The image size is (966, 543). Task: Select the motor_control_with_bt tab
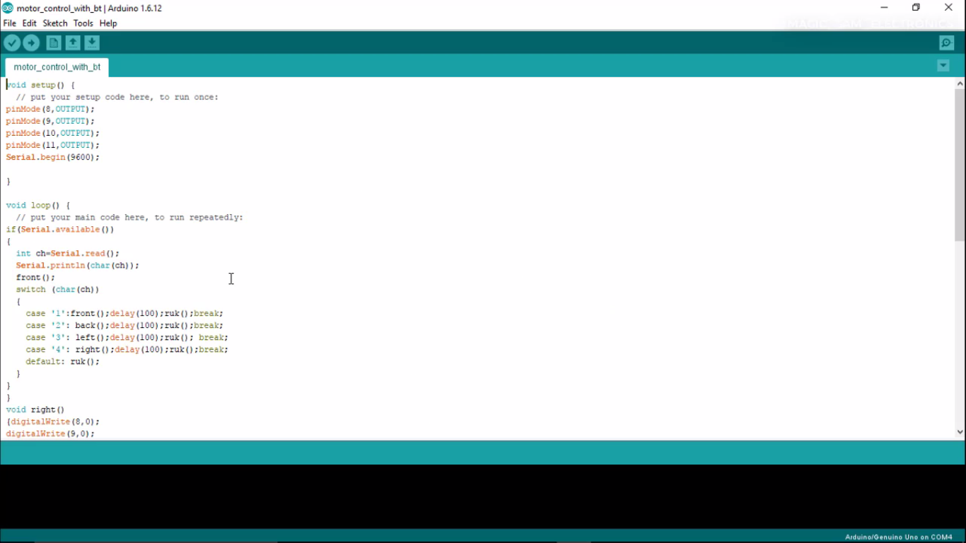57,67
